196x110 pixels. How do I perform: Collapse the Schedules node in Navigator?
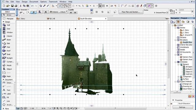(175, 62)
